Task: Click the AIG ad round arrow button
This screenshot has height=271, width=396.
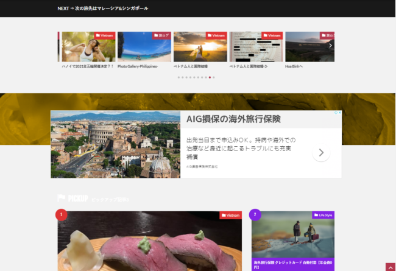Action: click(x=321, y=153)
